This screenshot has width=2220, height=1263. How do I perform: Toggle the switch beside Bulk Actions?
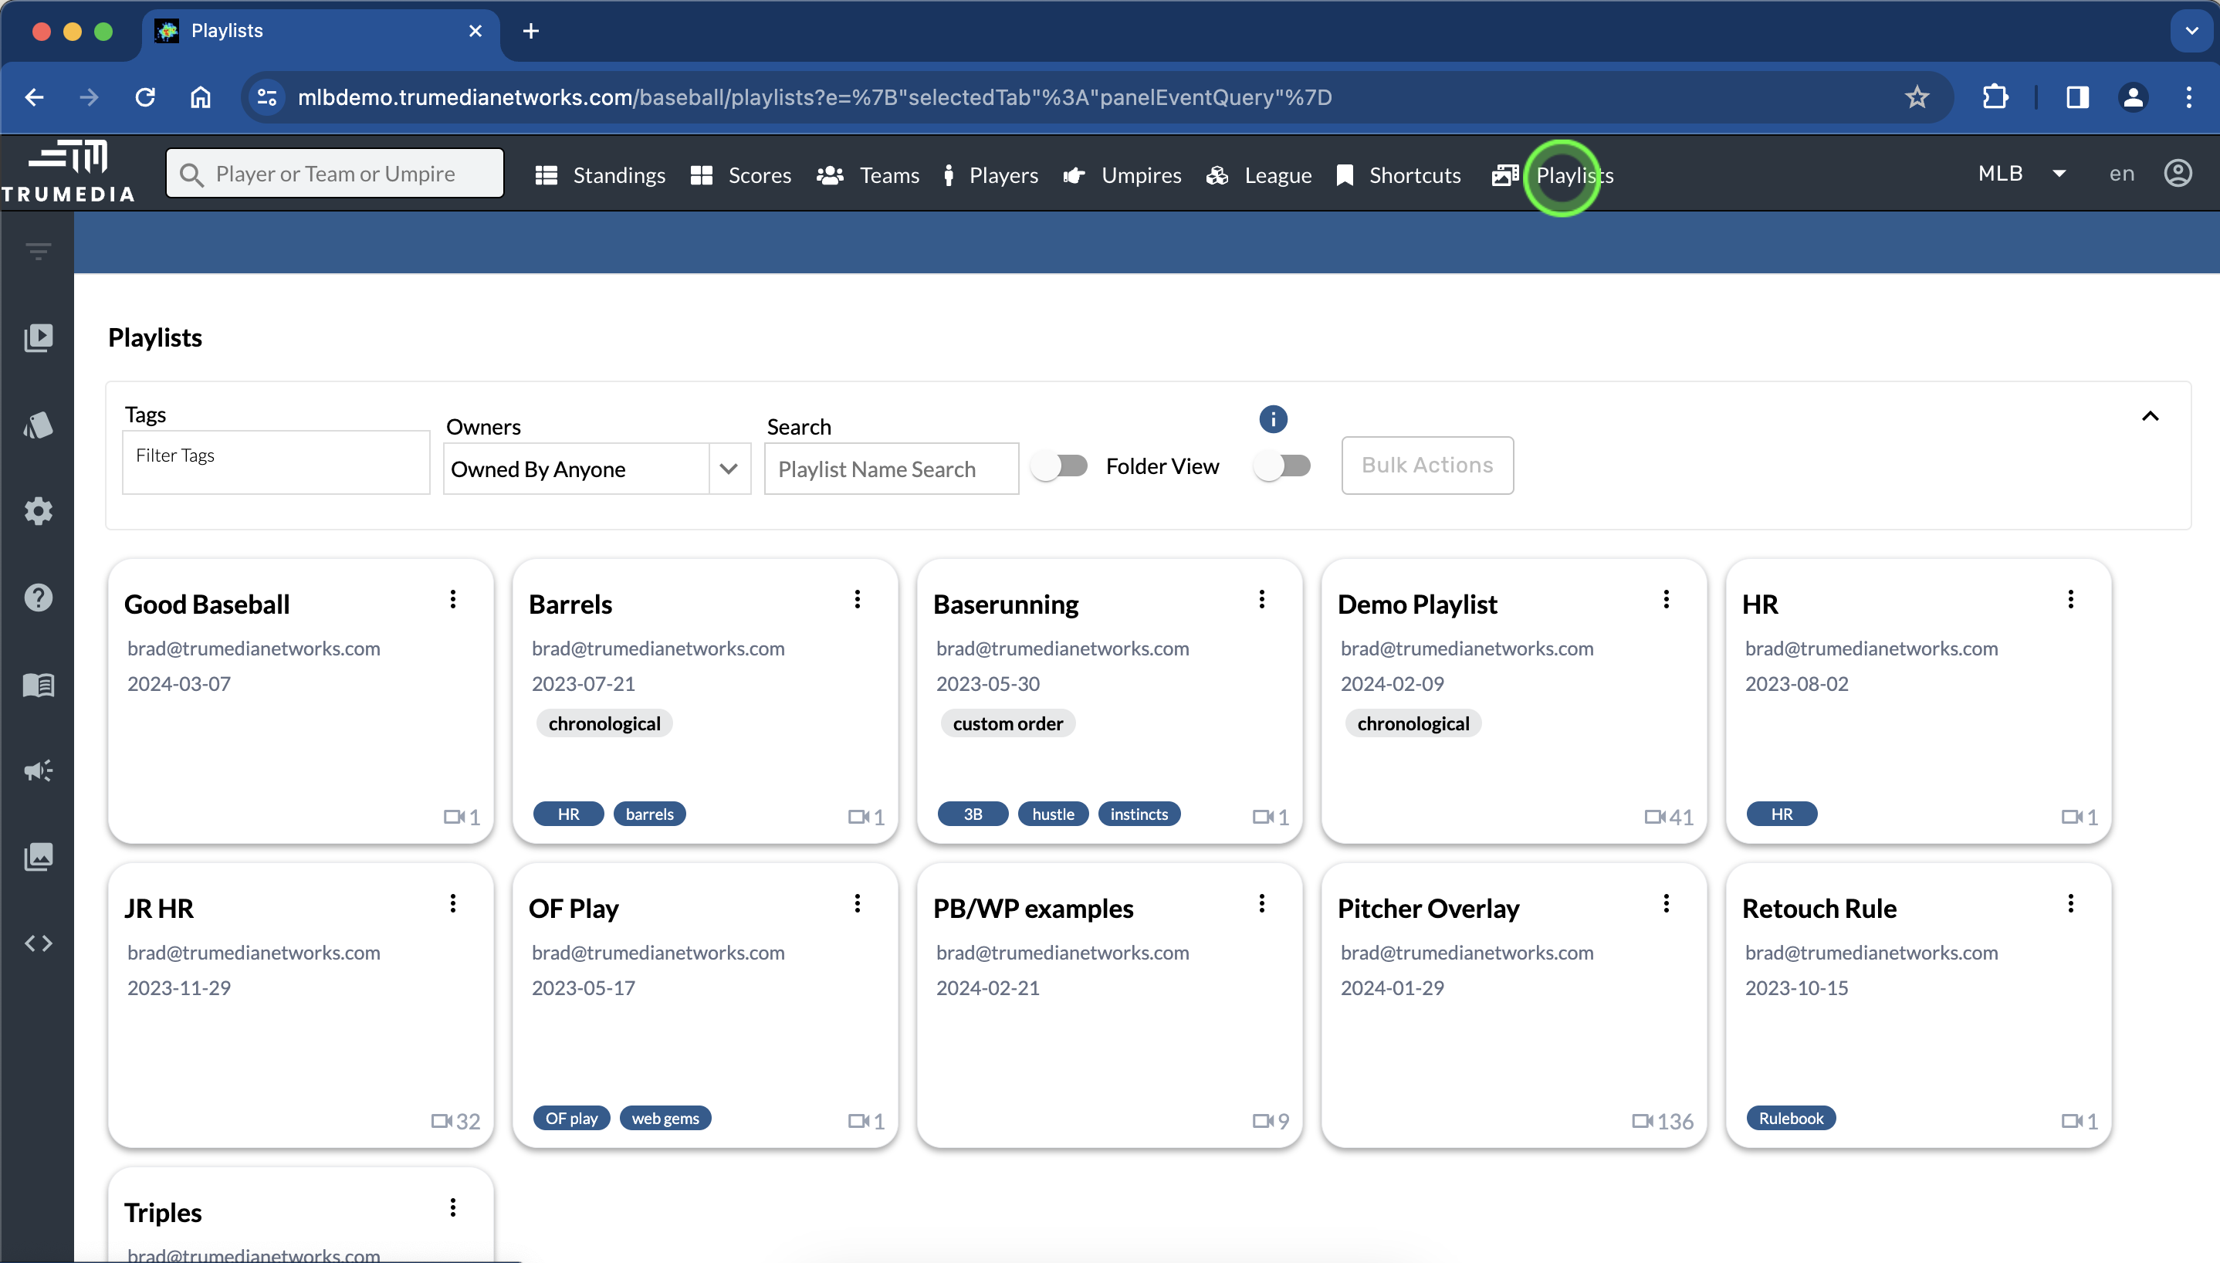pos(1281,466)
